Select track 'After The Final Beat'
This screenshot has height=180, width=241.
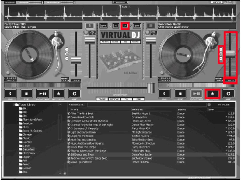point(151,114)
